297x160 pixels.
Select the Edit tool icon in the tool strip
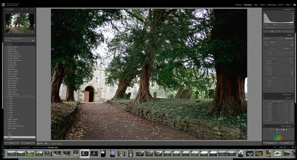(x=272, y=31)
